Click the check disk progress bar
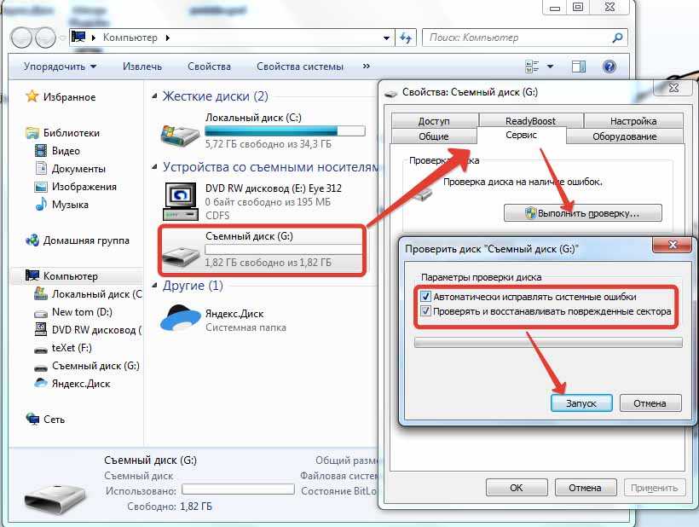Image resolution: width=699 pixels, height=527 pixels. (548, 343)
